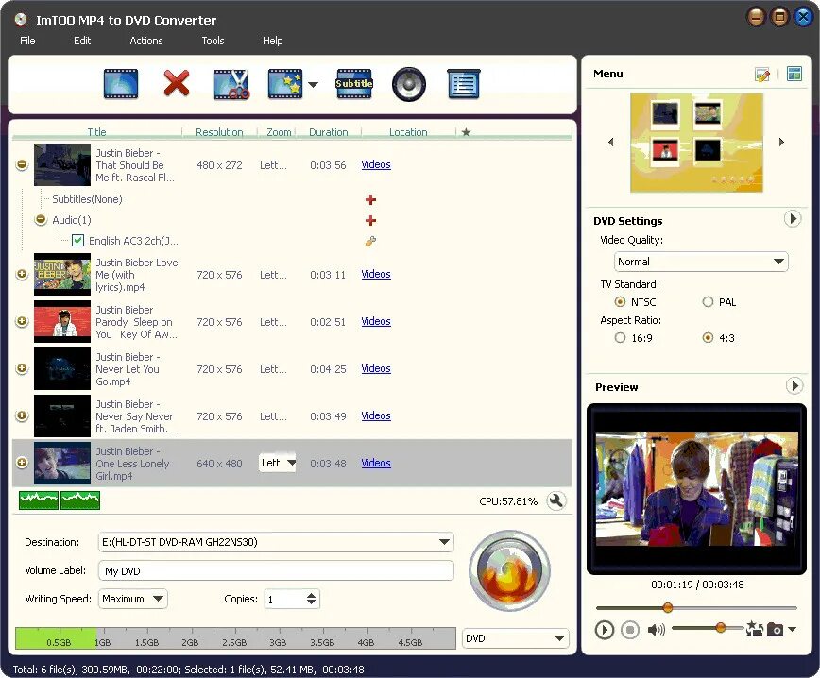The width and height of the screenshot is (820, 678).
Task: Click the audio track wrench settings icon
Action: pos(370,241)
